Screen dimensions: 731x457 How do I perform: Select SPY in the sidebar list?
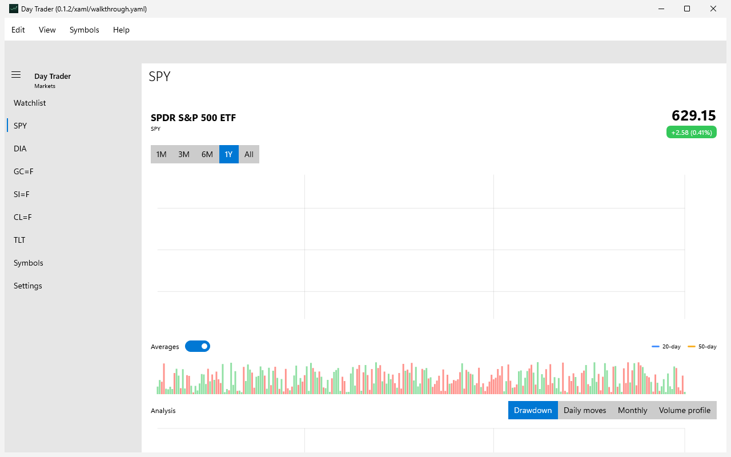(73, 126)
